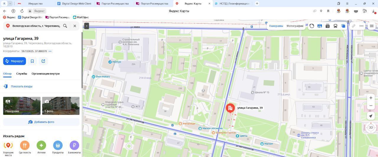Open Портал Росимущества bookmark
This screenshot has width=378, height=157.
(x=58, y=17)
